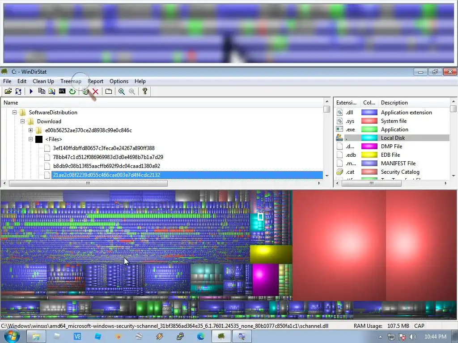The image size is (458, 343).
Task: Click the Windows Start button
Action: (11, 336)
